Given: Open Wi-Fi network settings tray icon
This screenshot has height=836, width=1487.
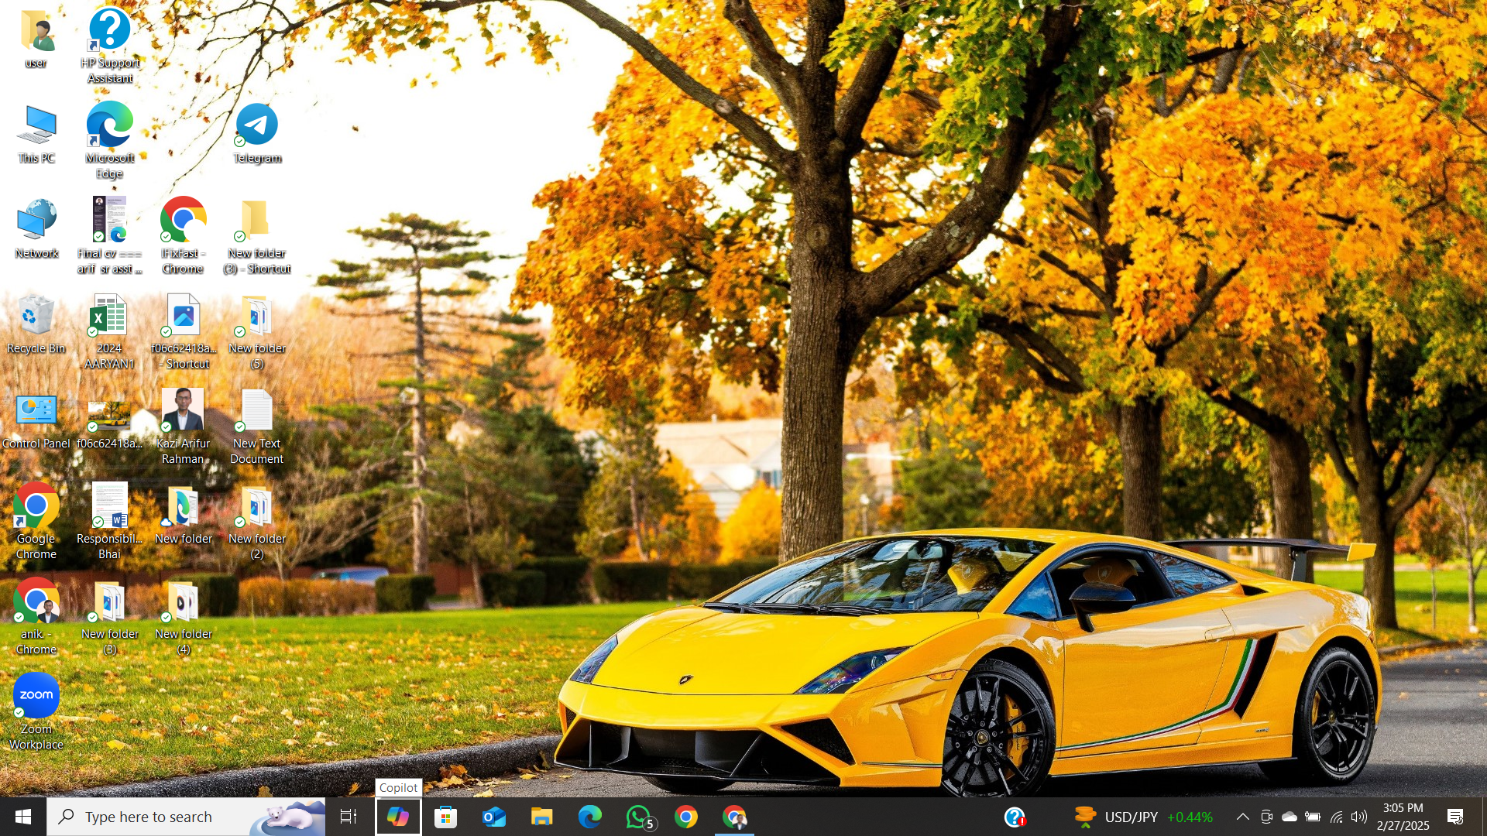Looking at the screenshot, I should pos(1336,817).
